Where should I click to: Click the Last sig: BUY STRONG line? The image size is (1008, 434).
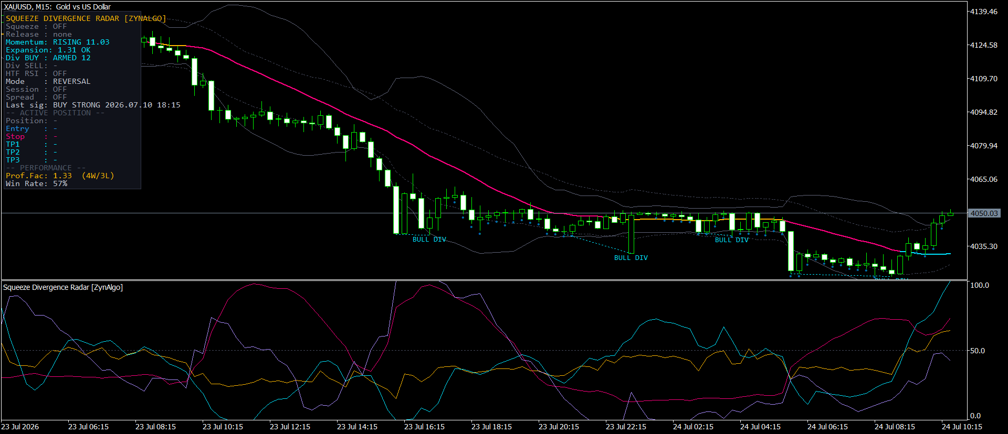point(93,105)
